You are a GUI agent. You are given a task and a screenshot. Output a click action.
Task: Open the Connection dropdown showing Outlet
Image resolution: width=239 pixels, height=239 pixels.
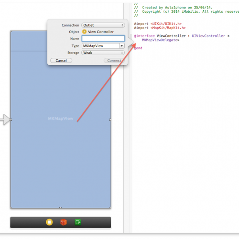(103, 25)
